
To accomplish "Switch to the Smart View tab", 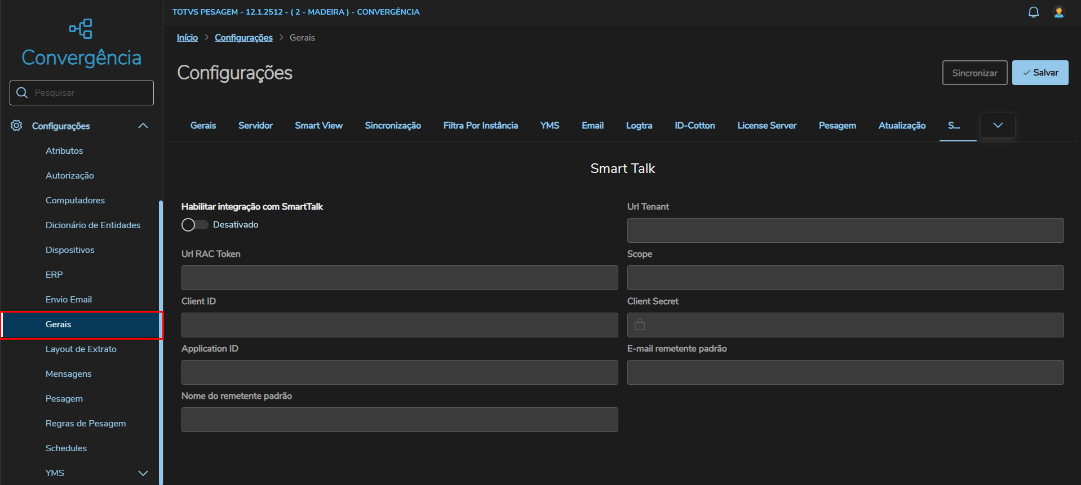I will [318, 126].
